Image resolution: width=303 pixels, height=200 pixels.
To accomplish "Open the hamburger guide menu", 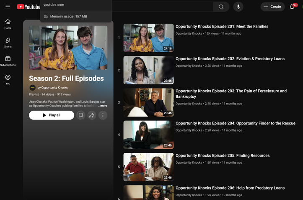I will pyautogui.click(x=8, y=7).
